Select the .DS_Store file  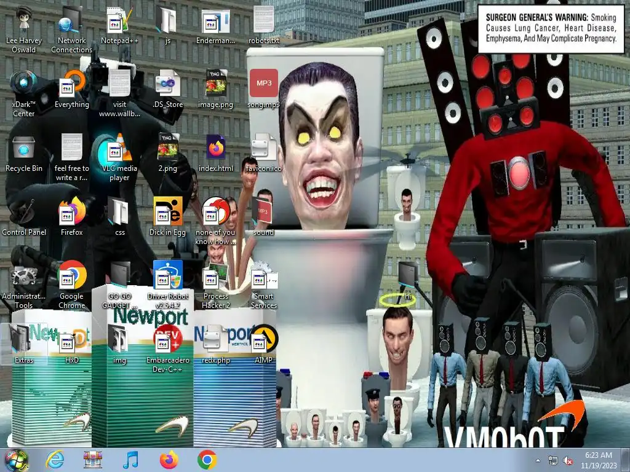pyautogui.click(x=167, y=90)
